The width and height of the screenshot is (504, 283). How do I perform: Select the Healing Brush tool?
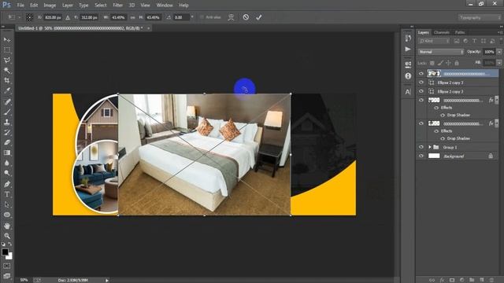7,101
